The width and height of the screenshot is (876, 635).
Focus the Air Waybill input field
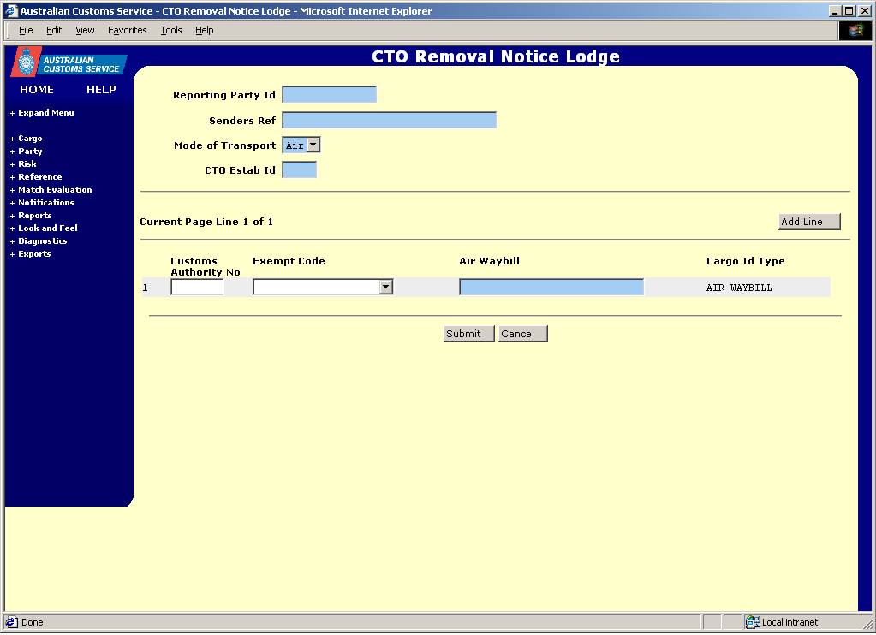point(551,287)
